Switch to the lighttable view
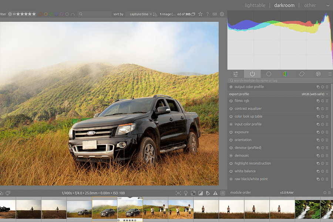333x222 pixels. (255, 5)
